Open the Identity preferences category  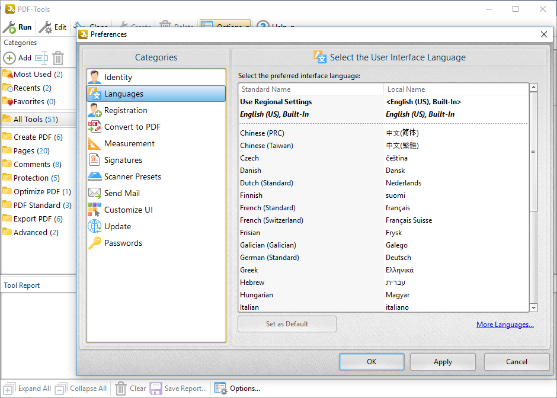[x=118, y=77]
